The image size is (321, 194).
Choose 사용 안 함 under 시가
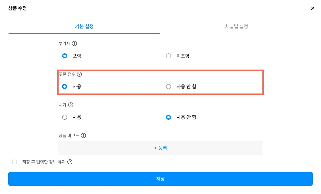169,117
